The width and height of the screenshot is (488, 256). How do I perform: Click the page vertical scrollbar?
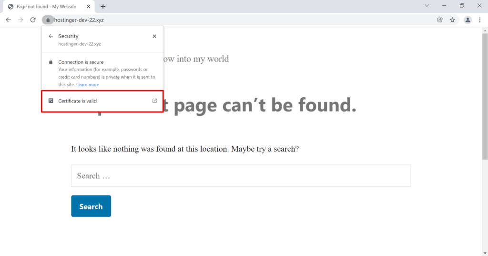[485, 97]
